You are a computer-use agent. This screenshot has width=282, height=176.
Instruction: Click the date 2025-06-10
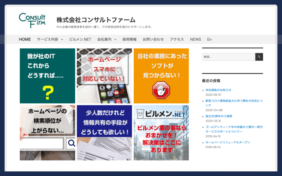tap(213, 95)
